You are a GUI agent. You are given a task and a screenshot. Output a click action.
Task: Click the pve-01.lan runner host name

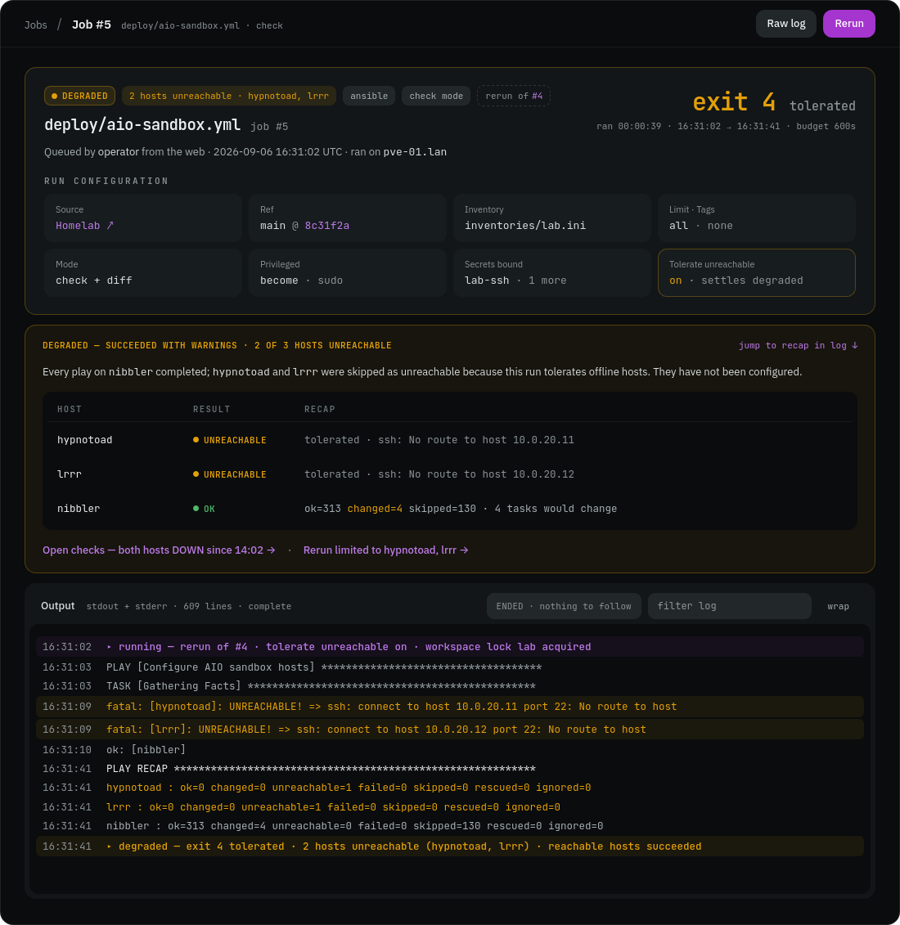click(415, 151)
